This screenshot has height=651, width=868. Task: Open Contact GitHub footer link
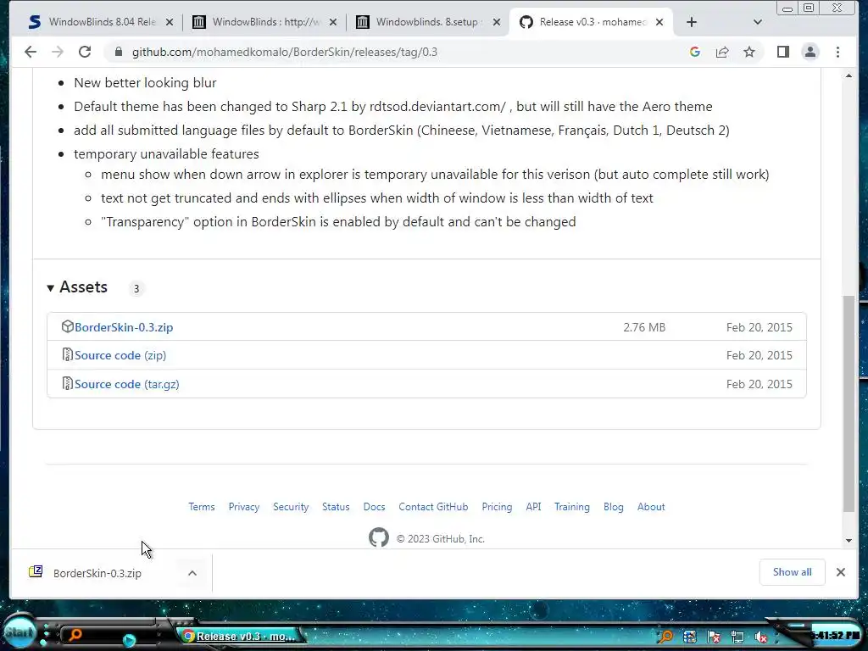coord(433,507)
